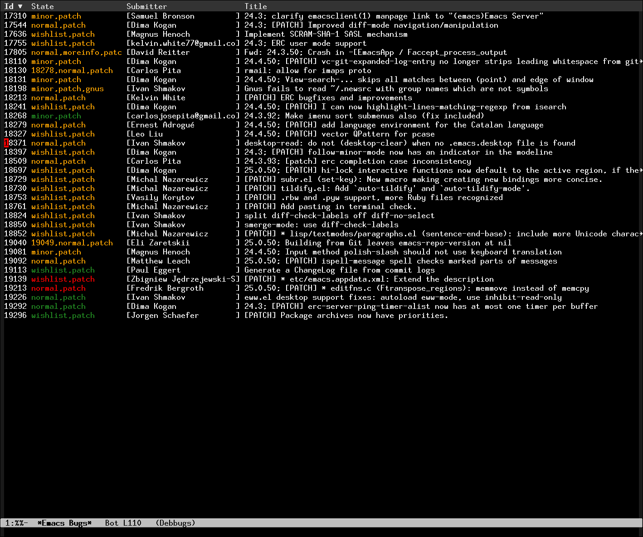Open bug 18213 ERC bugfixes and improvements
Screen dimensions: 643x537
[x=321, y=98]
